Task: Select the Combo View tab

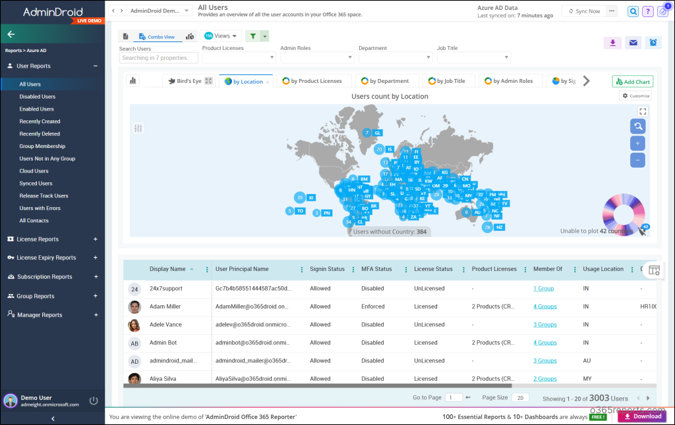Action: [x=157, y=37]
